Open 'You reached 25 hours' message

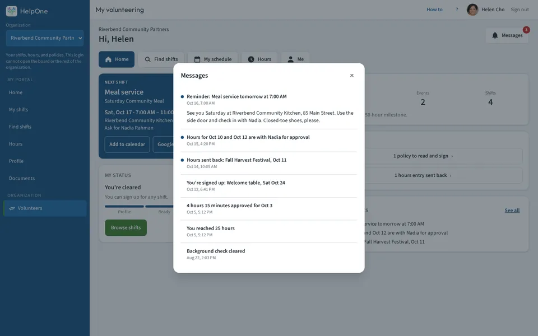pos(268,231)
